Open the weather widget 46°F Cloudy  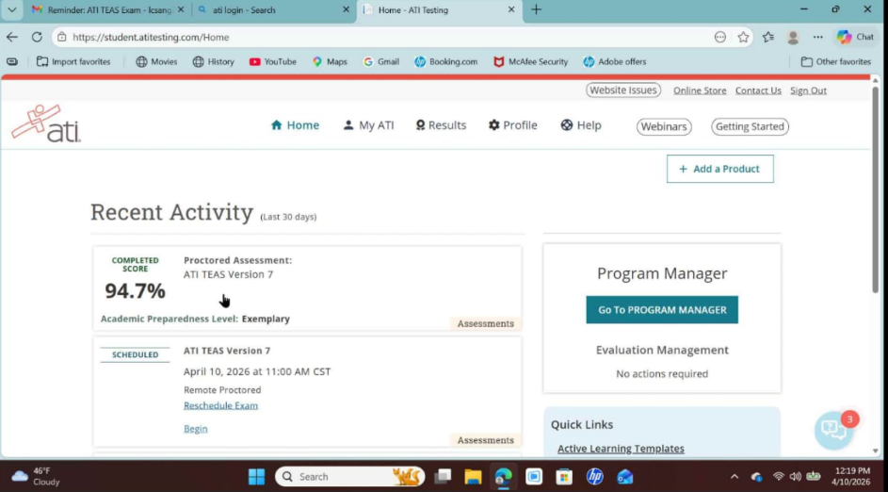tap(35, 476)
